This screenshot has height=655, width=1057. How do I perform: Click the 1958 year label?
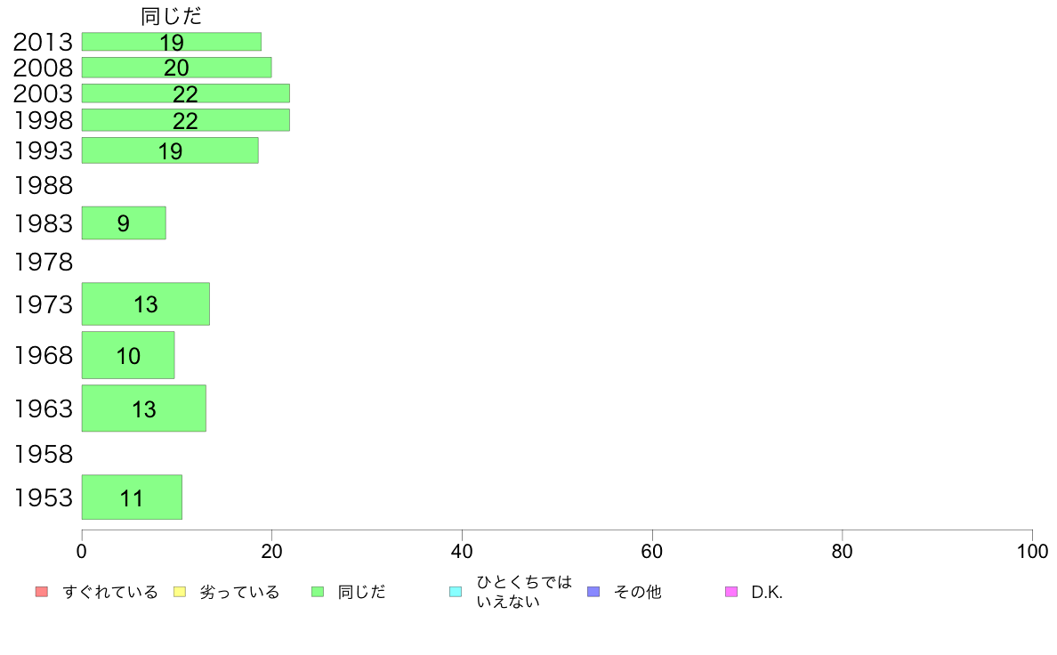(43, 455)
